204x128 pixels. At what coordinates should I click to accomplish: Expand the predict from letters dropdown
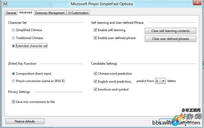(160, 81)
